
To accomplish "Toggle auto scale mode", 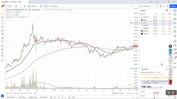I will [x=137, y=94].
